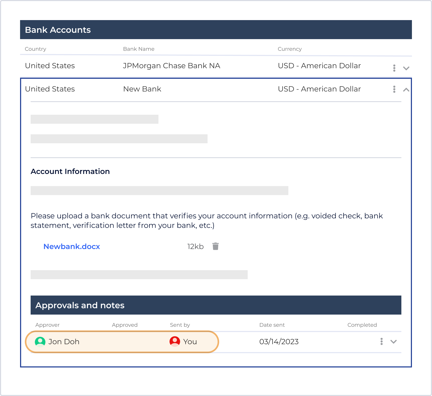Click the 12kb file size label

pos(195,246)
